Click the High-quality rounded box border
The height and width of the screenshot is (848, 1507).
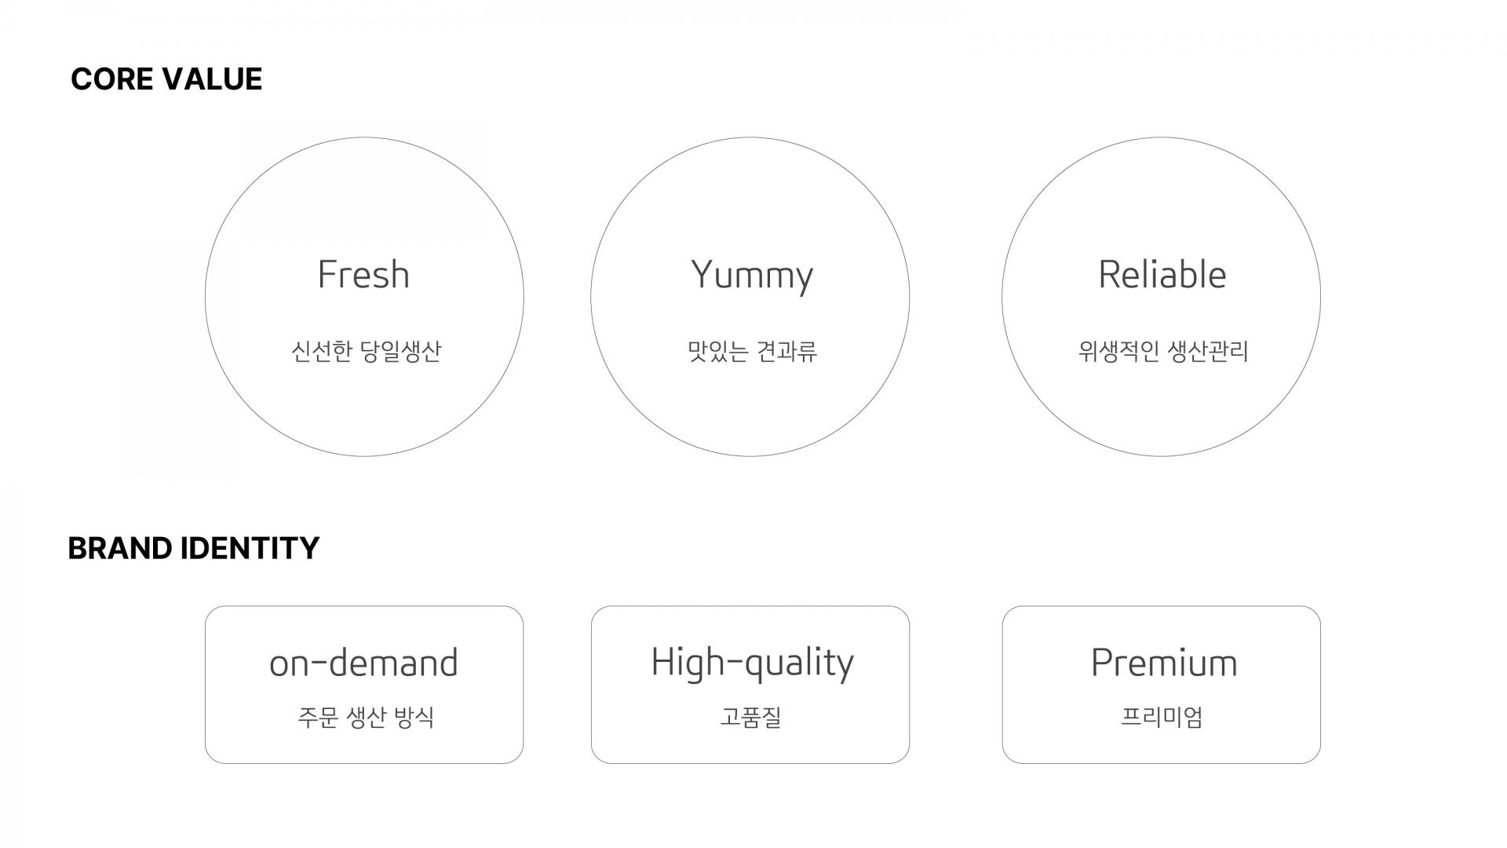(x=750, y=606)
